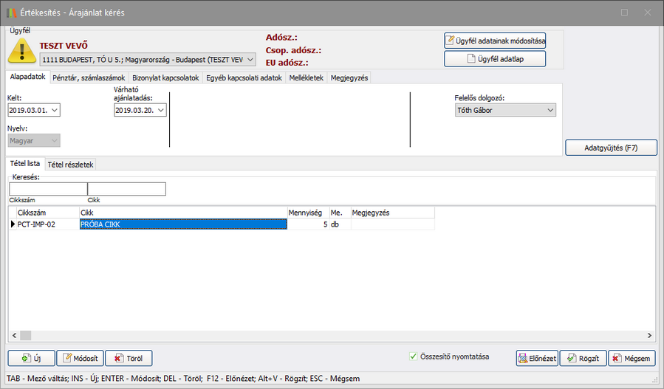The width and height of the screenshot is (664, 389).
Task: Switch to the Pénztár, számlaszámok tab
Action: tap(89, 78)
